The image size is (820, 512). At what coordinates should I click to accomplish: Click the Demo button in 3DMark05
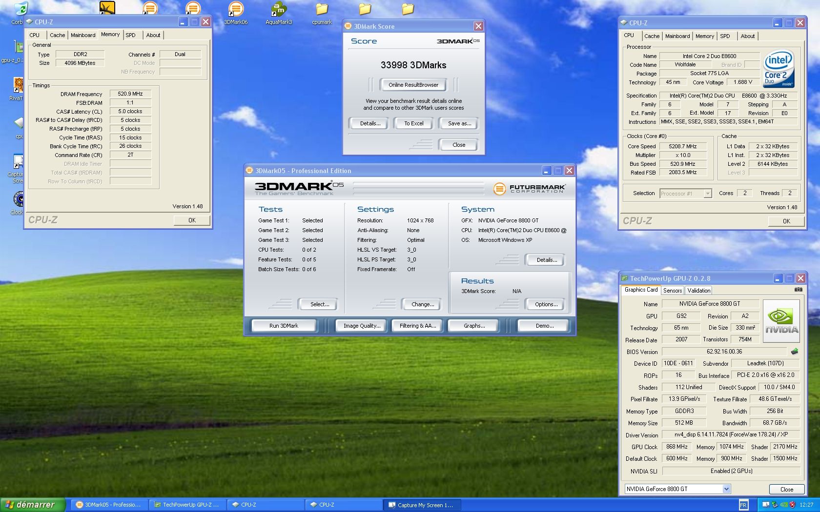tap(544, 326)
